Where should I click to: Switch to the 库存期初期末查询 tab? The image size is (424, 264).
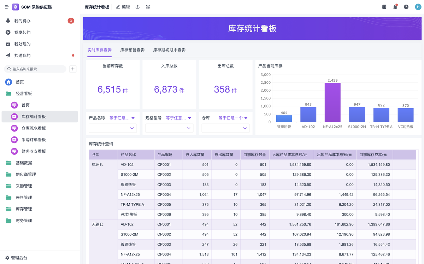click(x=169, y=50)
